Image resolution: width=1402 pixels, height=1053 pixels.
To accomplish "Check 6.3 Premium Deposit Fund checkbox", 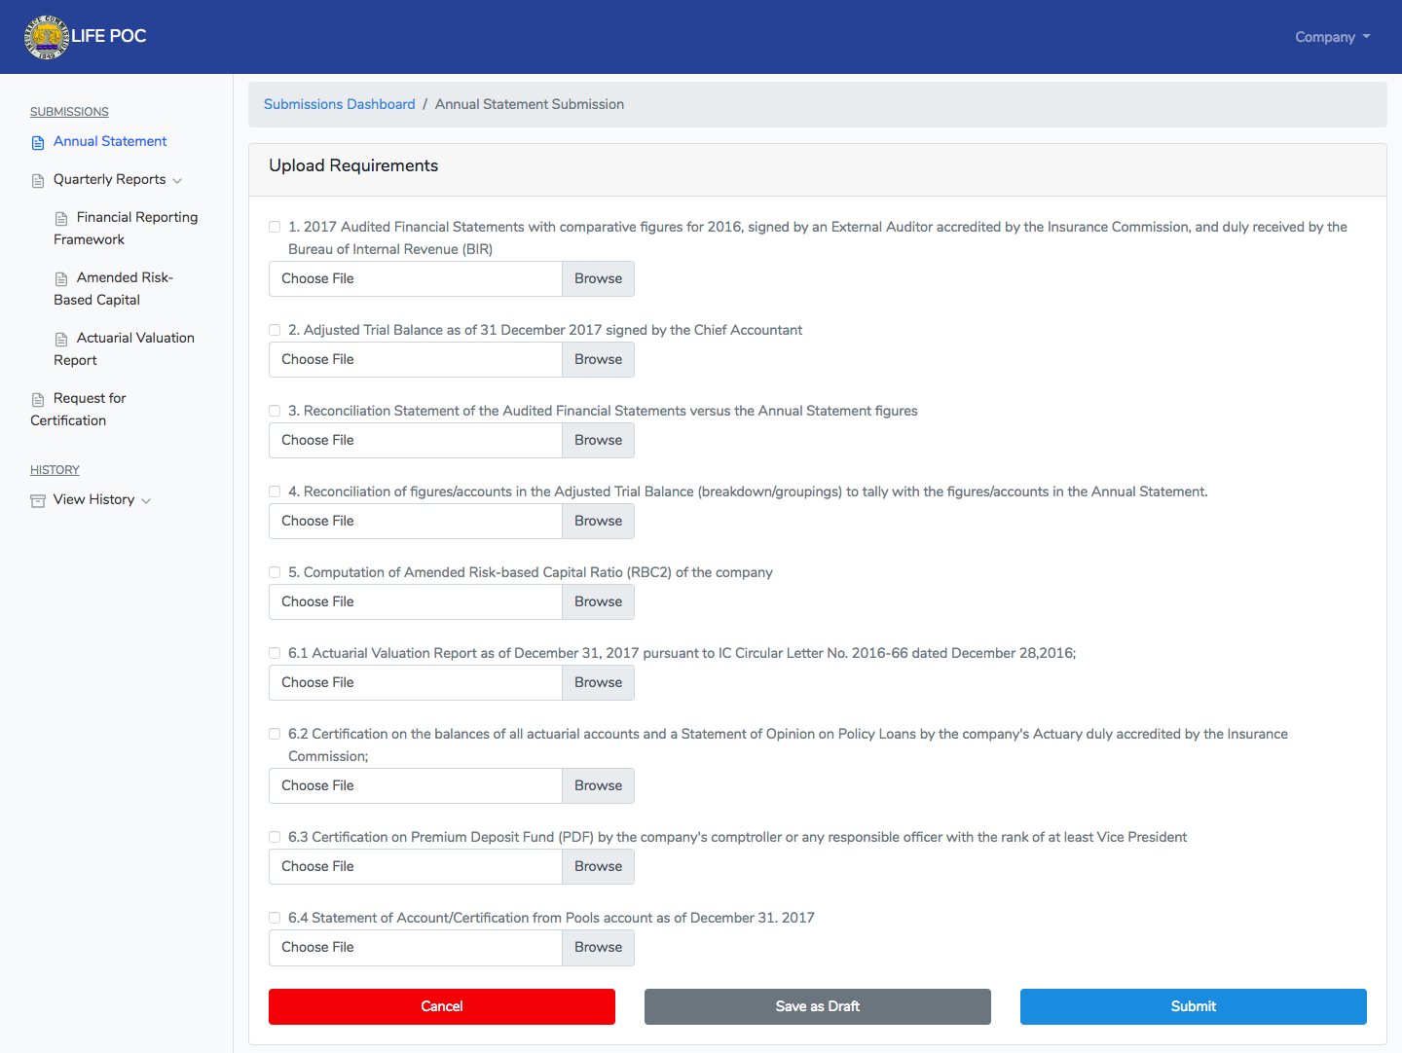I will [x=275, y=837].
